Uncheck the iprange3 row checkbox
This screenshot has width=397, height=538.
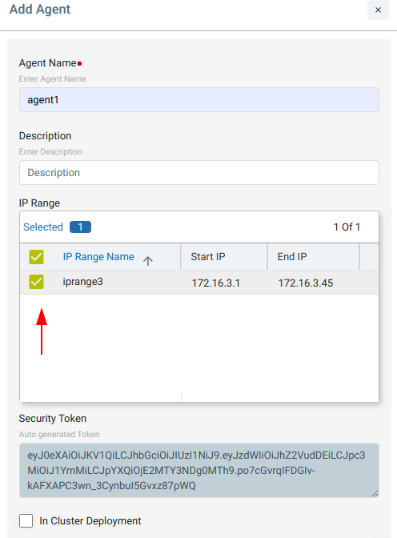(x=36, y=282)
